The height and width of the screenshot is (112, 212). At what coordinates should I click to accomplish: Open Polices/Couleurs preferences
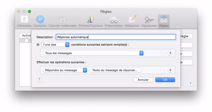[x=90, y=22]
